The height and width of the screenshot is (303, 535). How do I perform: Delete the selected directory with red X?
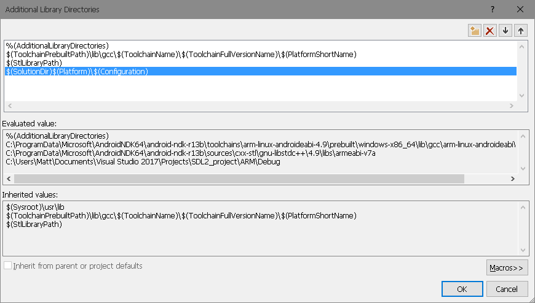pos(490,31)
